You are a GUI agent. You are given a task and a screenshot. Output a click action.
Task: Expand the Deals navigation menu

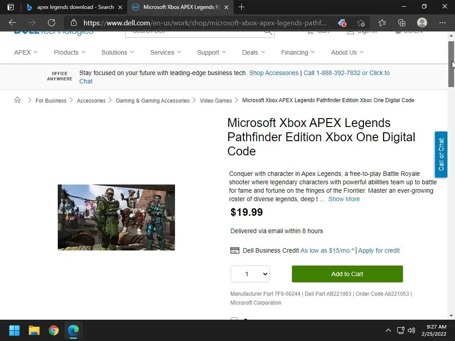(253, 52)
